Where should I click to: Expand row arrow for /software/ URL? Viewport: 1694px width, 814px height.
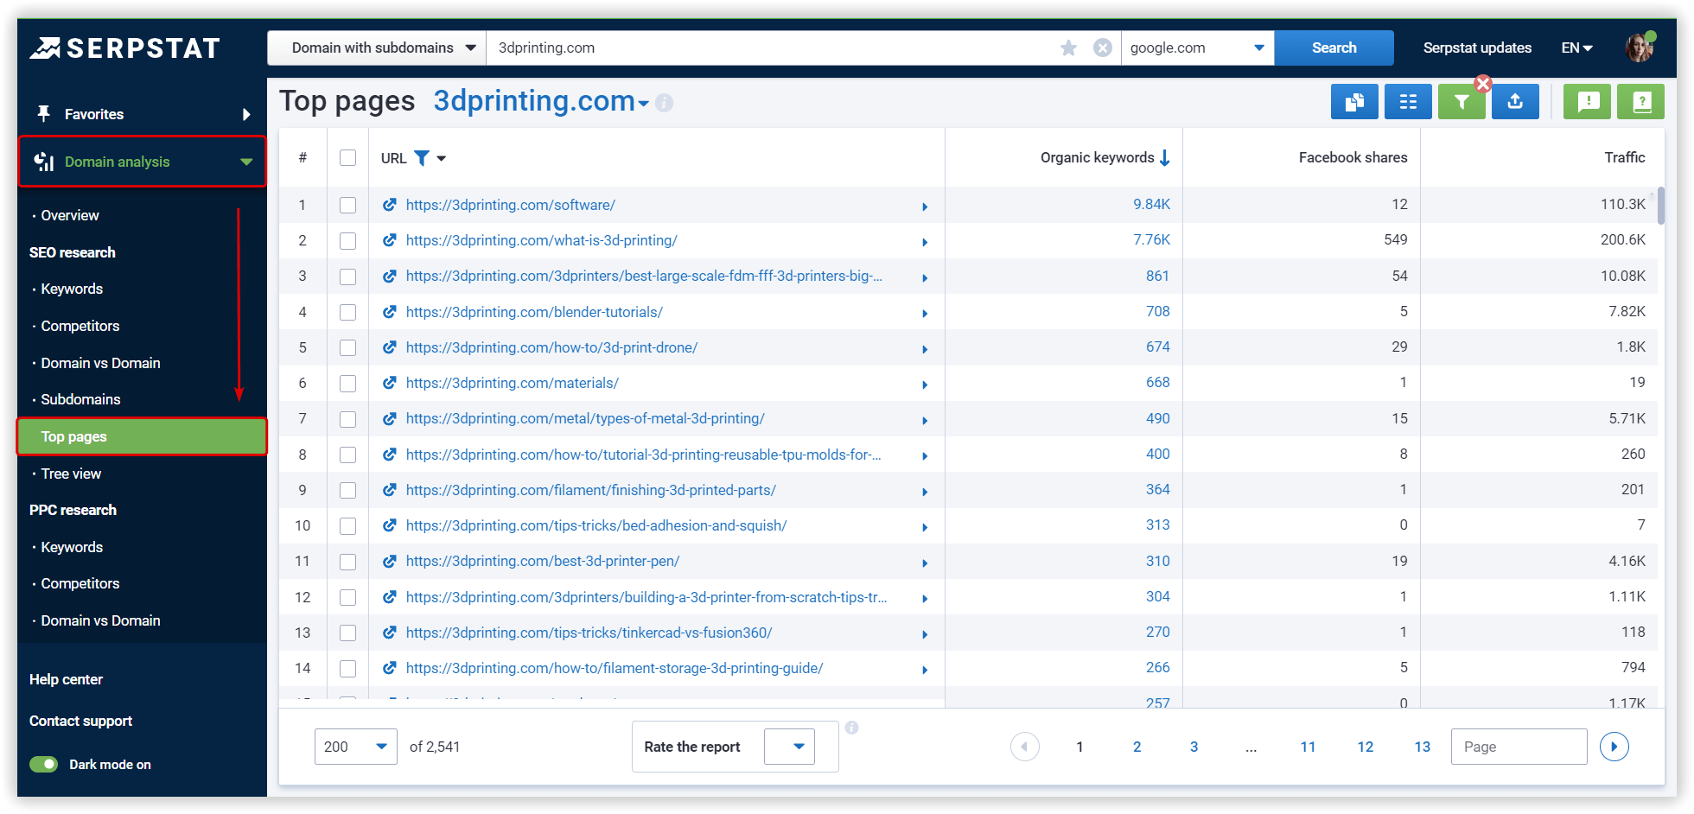point(925,207)
